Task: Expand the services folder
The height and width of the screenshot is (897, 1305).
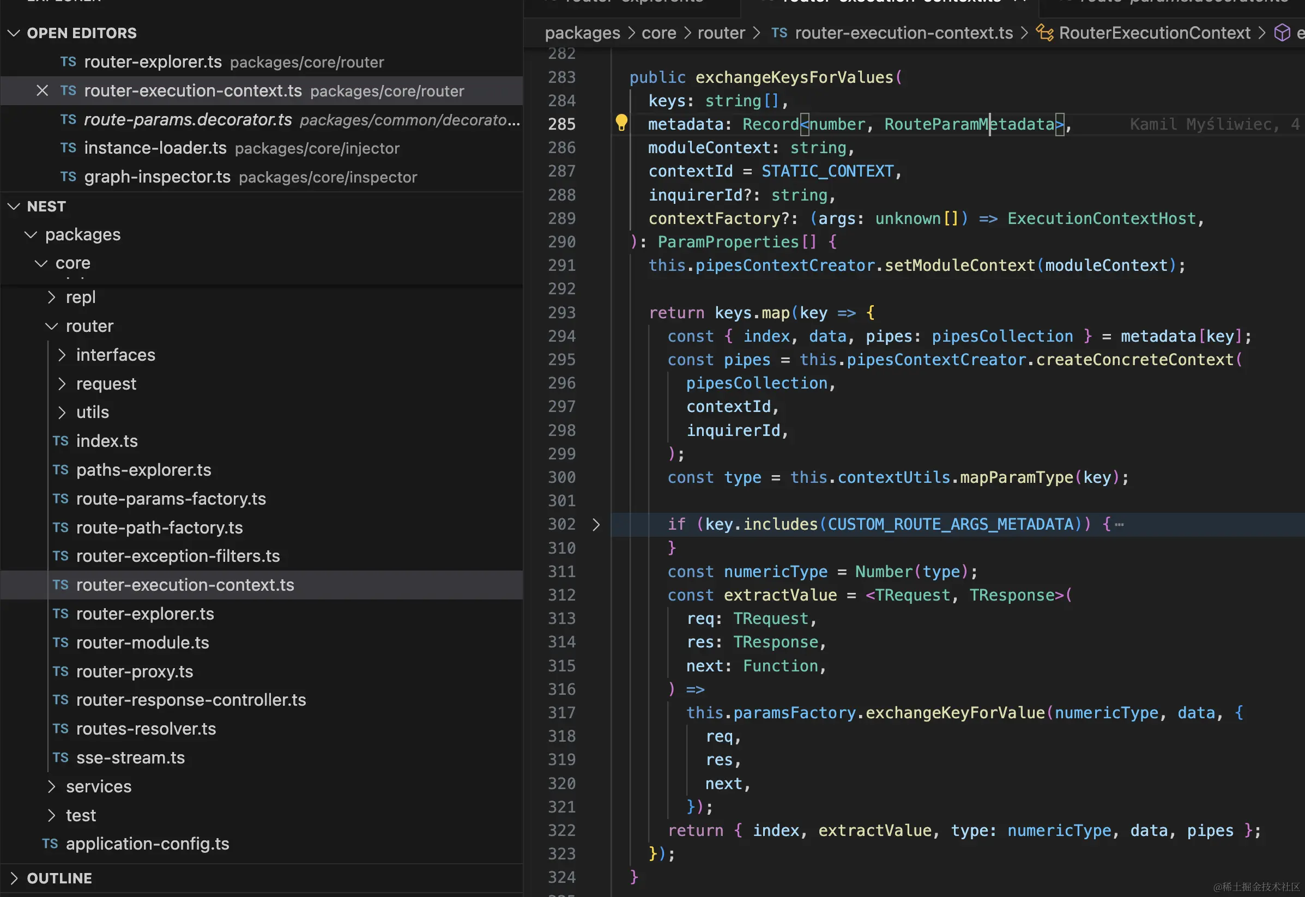Action: tap(52, 786)
